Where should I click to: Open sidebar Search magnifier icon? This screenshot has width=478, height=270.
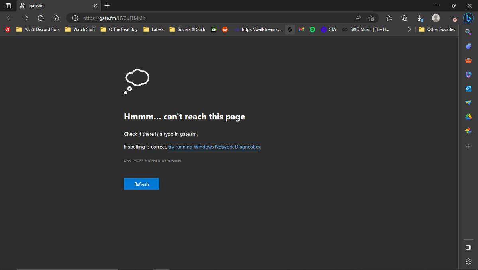(x=468, y=32)
